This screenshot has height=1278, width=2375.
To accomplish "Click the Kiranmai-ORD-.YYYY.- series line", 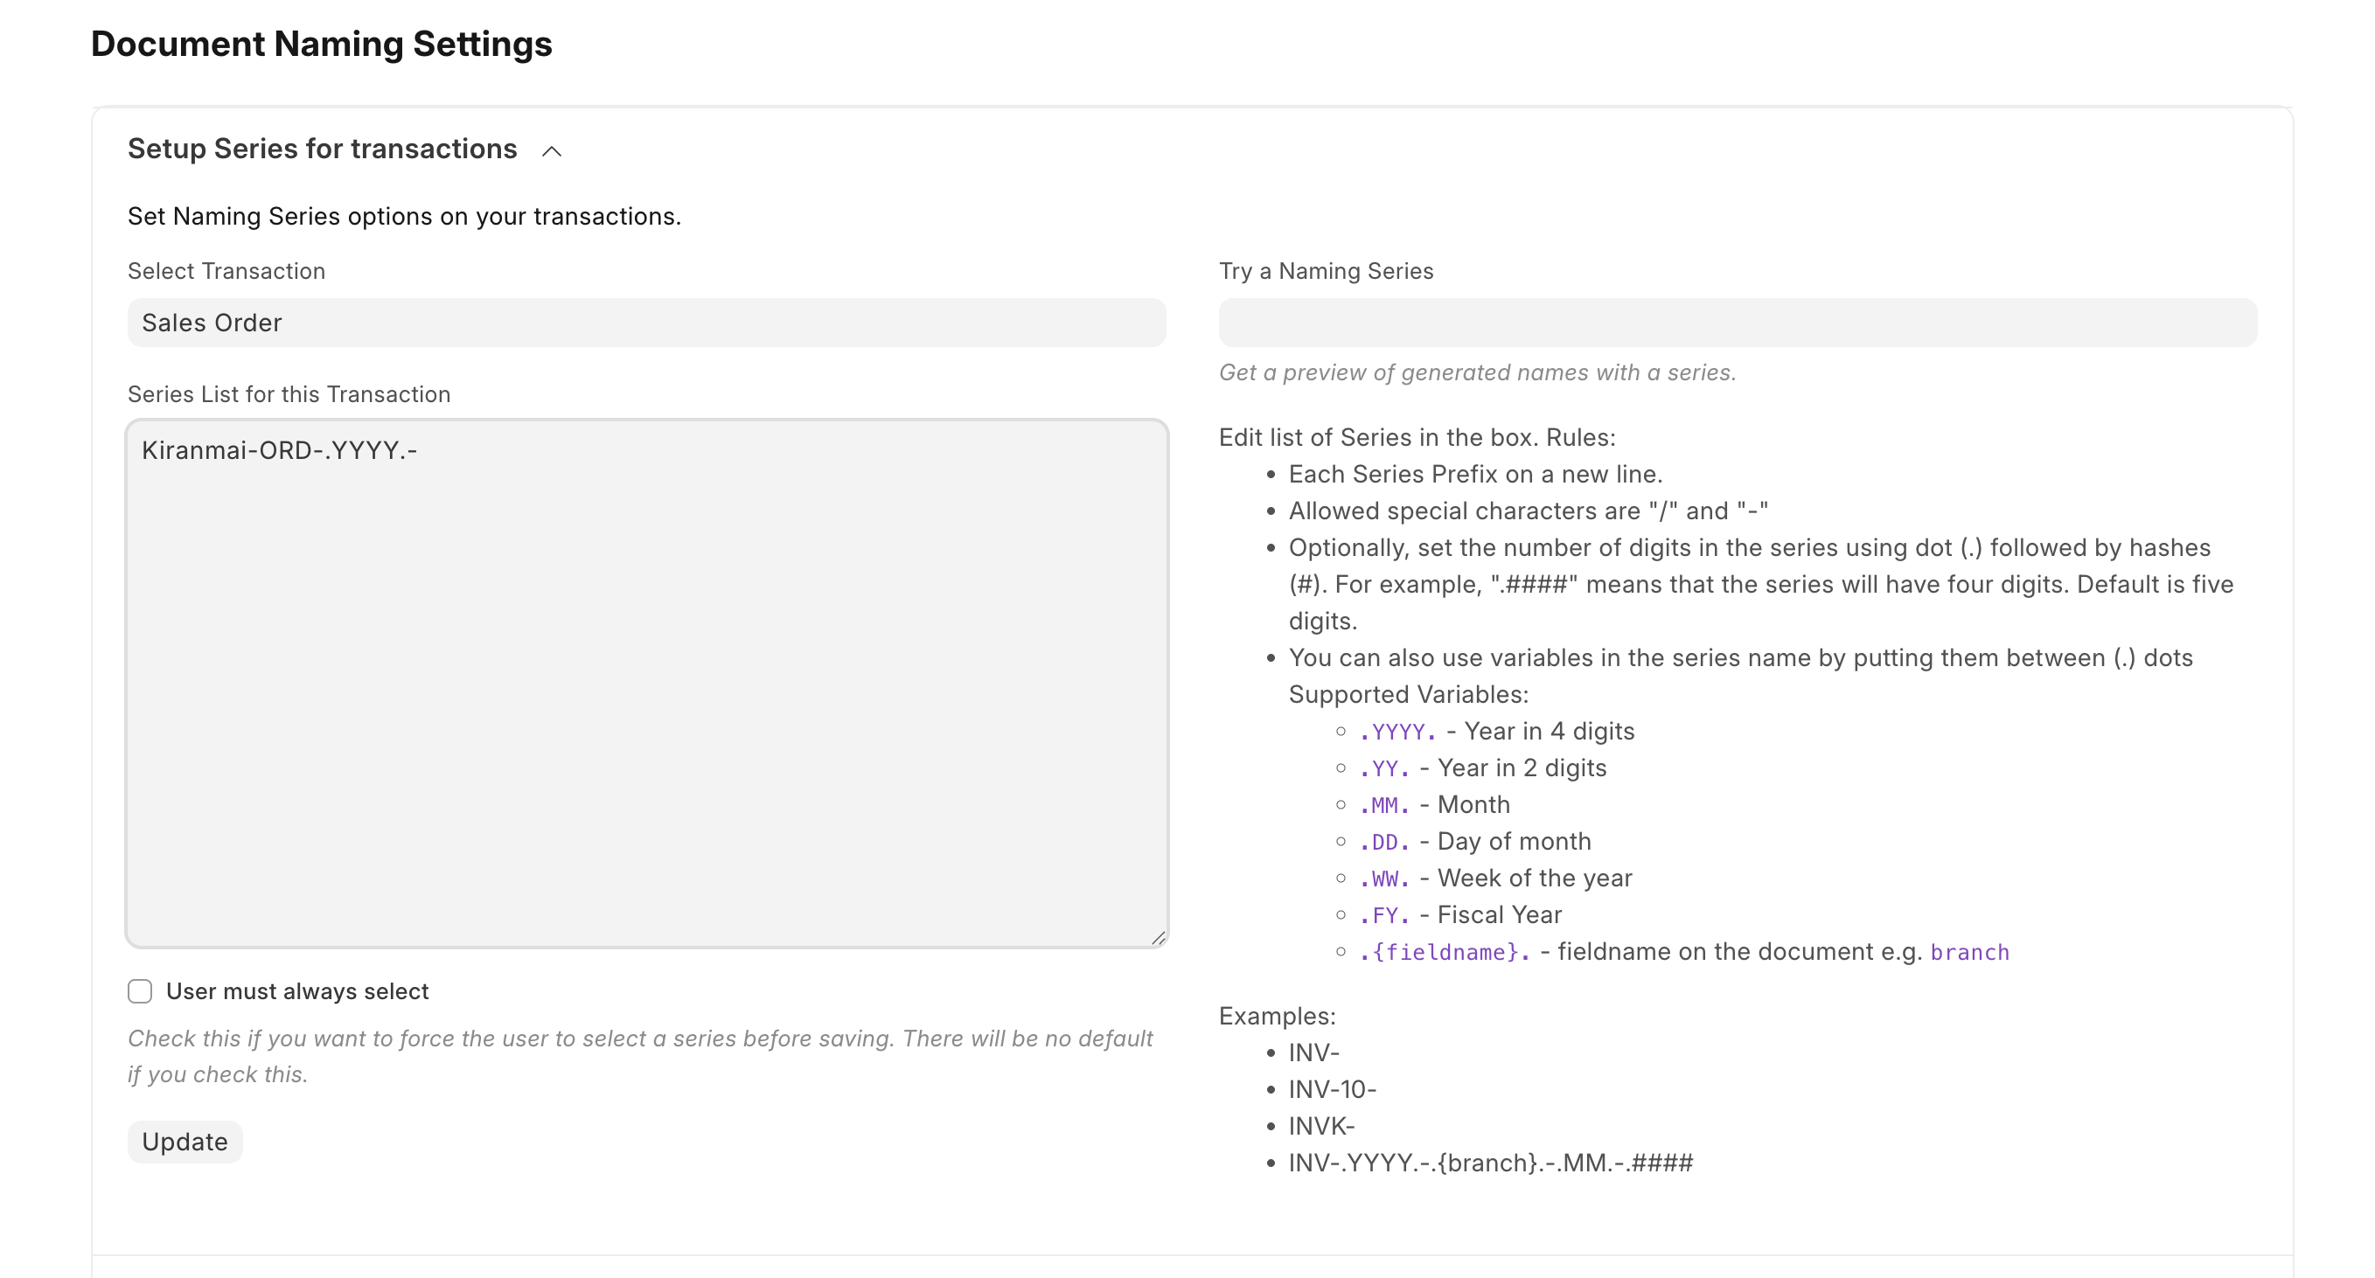I will click(x=279, y=449).
